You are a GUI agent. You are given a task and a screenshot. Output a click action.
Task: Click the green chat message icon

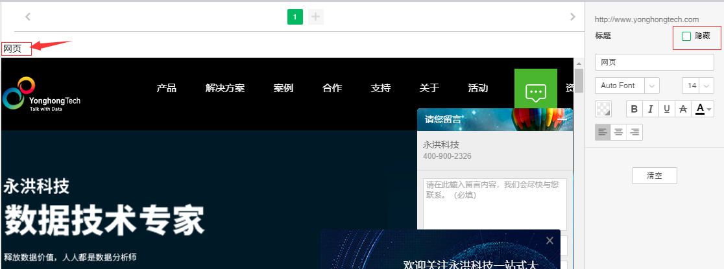[x=535, y=92]
